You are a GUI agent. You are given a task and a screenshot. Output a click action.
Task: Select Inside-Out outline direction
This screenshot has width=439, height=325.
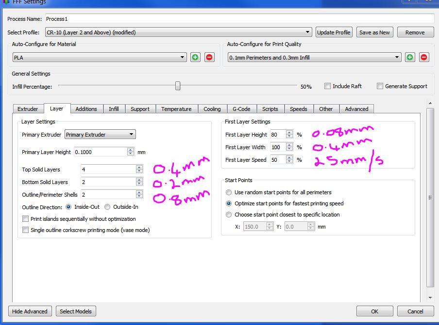pyautogui.click(x=68, y=207)
